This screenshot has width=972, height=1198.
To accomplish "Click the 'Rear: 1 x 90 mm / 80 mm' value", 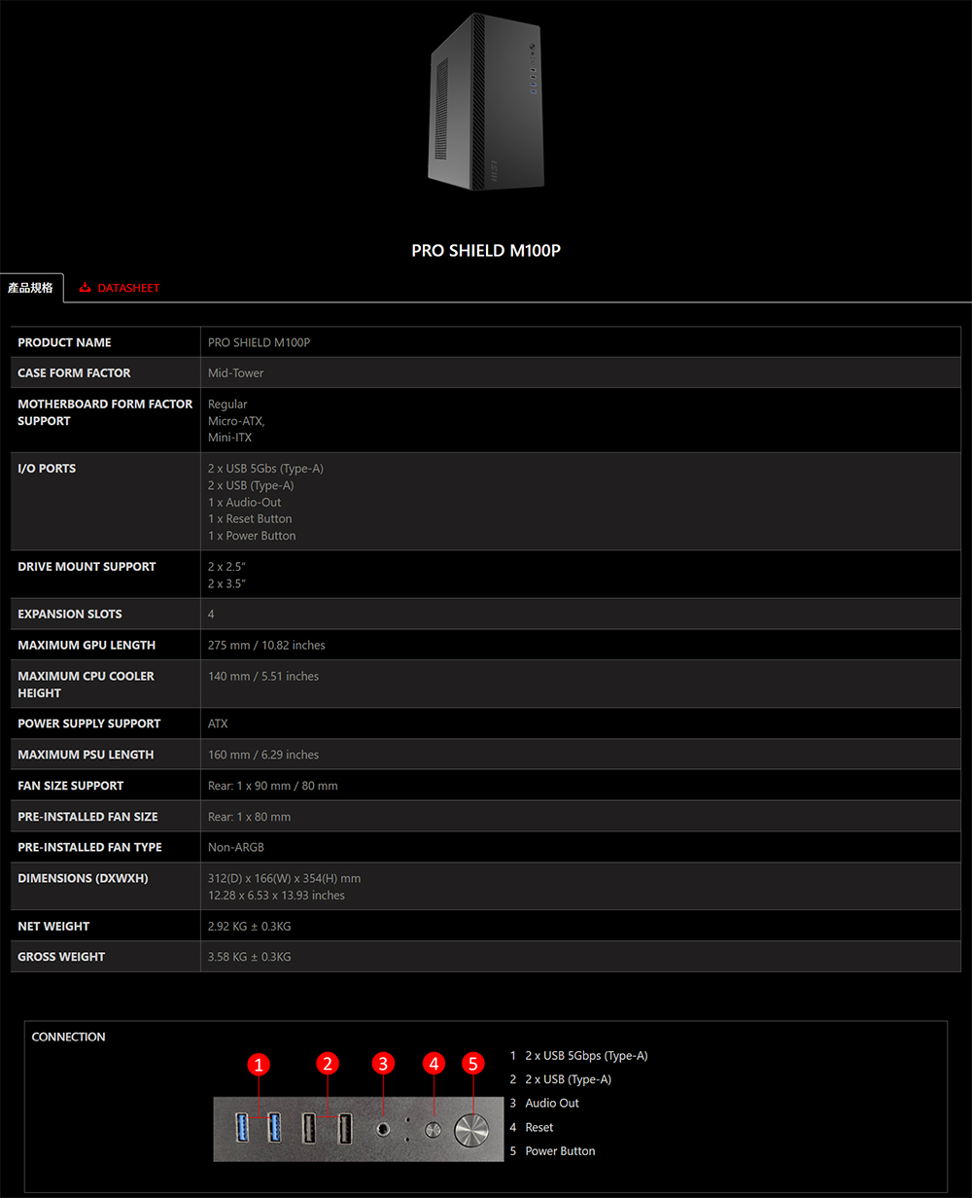I will (273, 786).
